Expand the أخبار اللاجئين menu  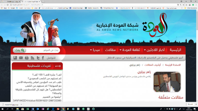coord(154,50)
